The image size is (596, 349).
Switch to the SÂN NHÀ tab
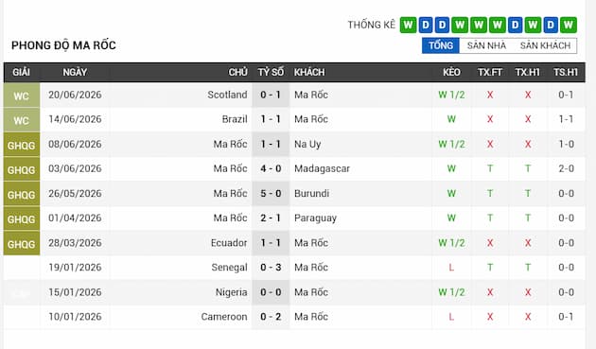point(486,45)
